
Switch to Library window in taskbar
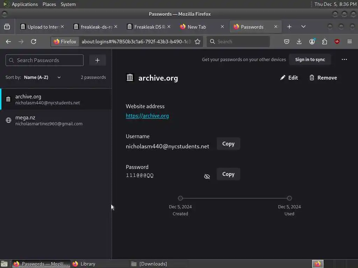tap(100, 264)
